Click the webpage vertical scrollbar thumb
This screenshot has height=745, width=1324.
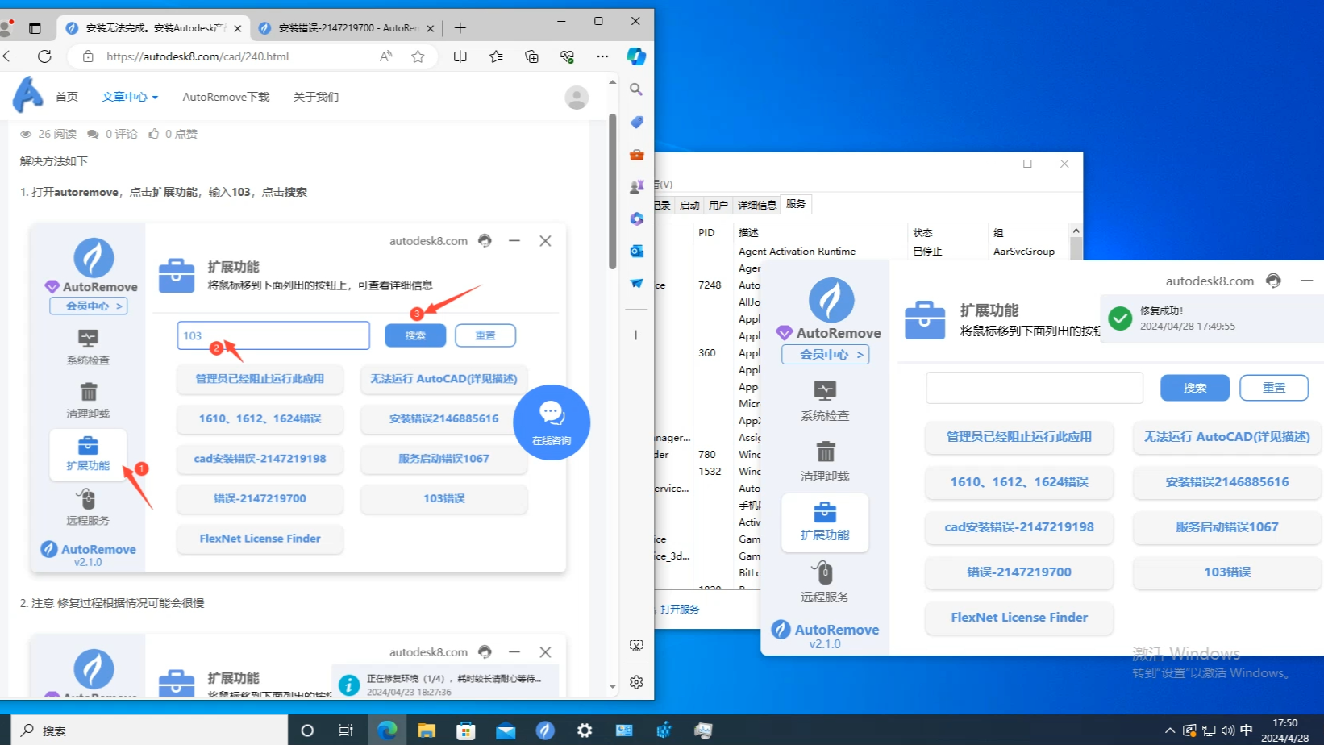[612, 191]
